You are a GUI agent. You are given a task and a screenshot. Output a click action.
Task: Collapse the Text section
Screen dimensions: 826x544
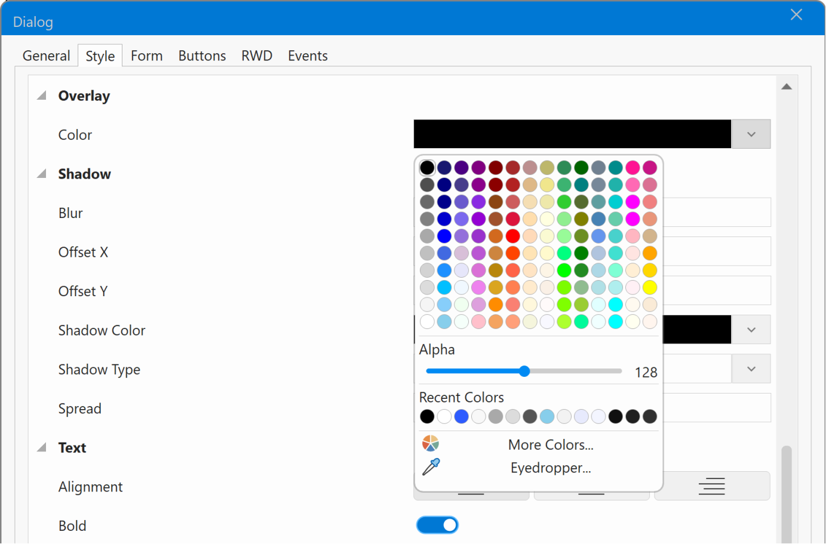click(42, 447)
